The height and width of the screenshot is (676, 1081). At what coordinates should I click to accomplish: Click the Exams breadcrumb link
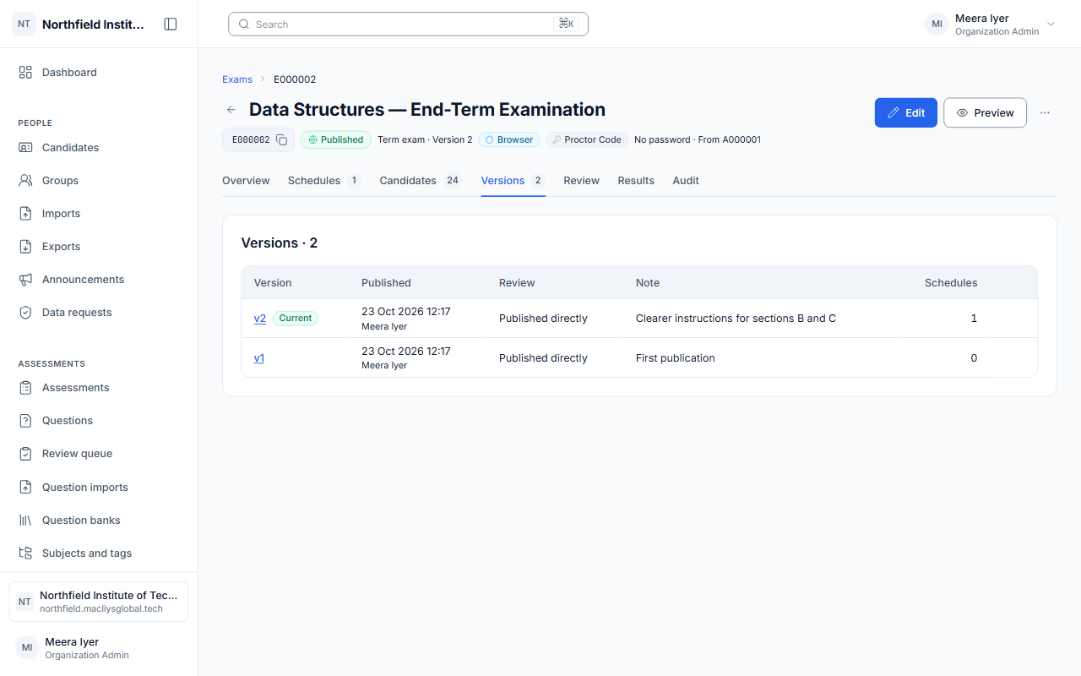[x=237, y=79]
